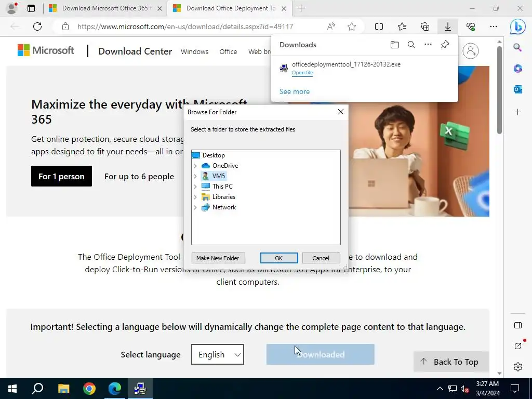View site information lock icon

tap(65, 26)
